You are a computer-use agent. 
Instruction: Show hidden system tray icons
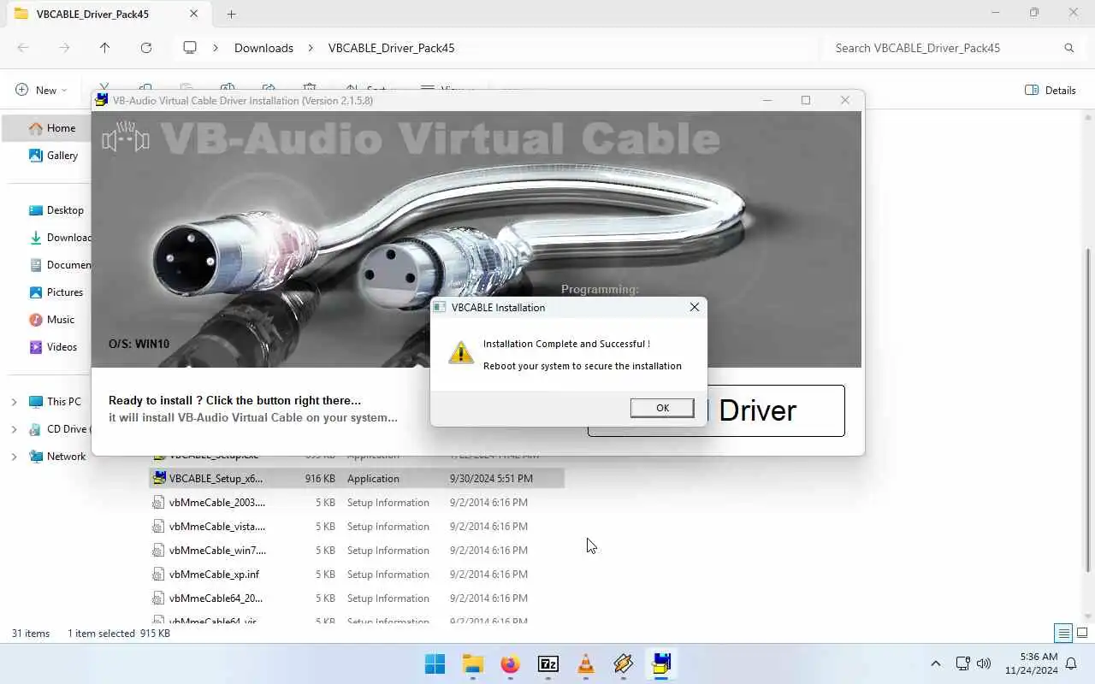click(935, 663)
